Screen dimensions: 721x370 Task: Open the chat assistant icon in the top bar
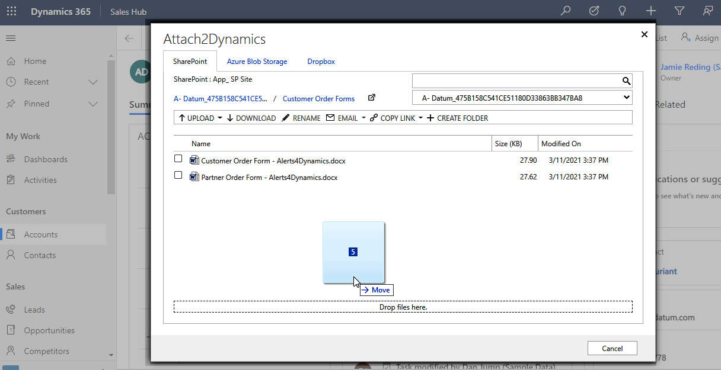707,11
